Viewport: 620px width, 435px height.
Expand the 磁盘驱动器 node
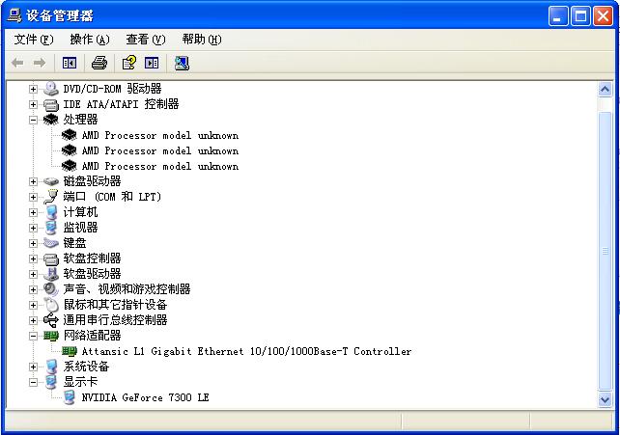tap(33, 181)
